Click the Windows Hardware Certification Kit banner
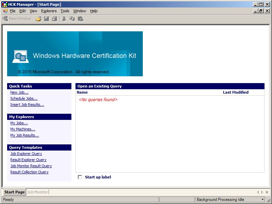The image size is (272, 204). (x=75, y=54)
